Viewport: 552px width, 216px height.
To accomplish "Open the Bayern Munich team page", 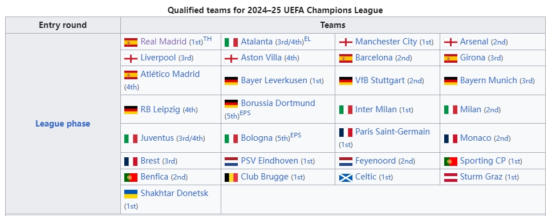I will click(488, 80).
